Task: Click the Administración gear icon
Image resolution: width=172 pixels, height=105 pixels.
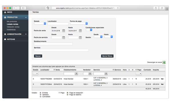Action: pyautogui.click(x=5, y=34)
